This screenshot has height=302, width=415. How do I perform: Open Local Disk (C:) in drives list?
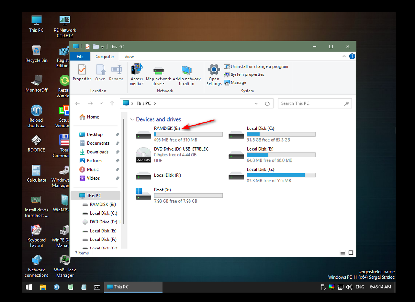coord(272,134)
